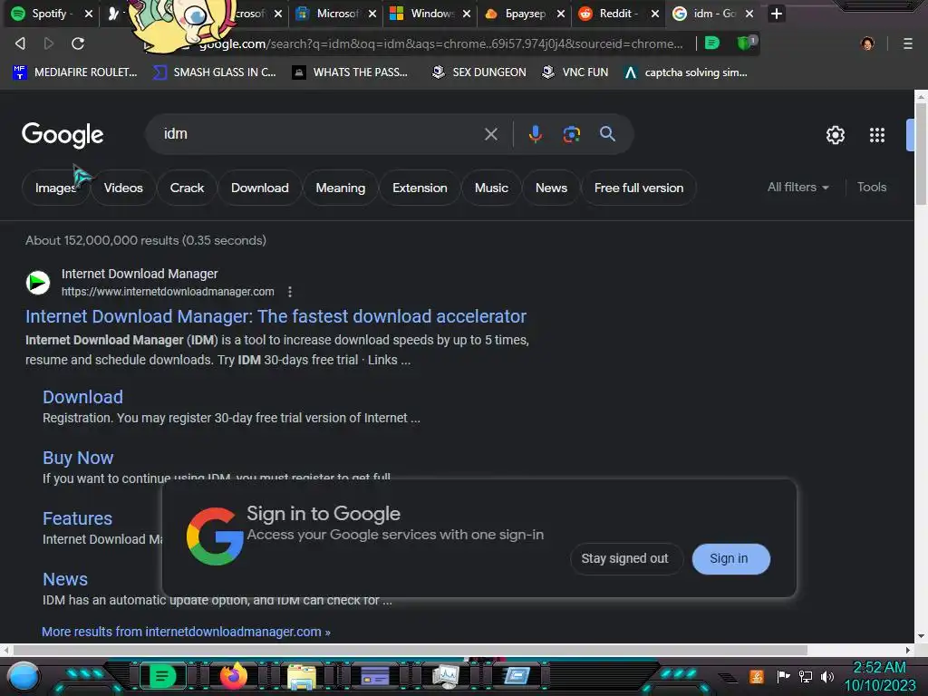The width and height of the screenshot is (928, 696).
Task: Open the Features sitelink
Action: coord(78,518)
